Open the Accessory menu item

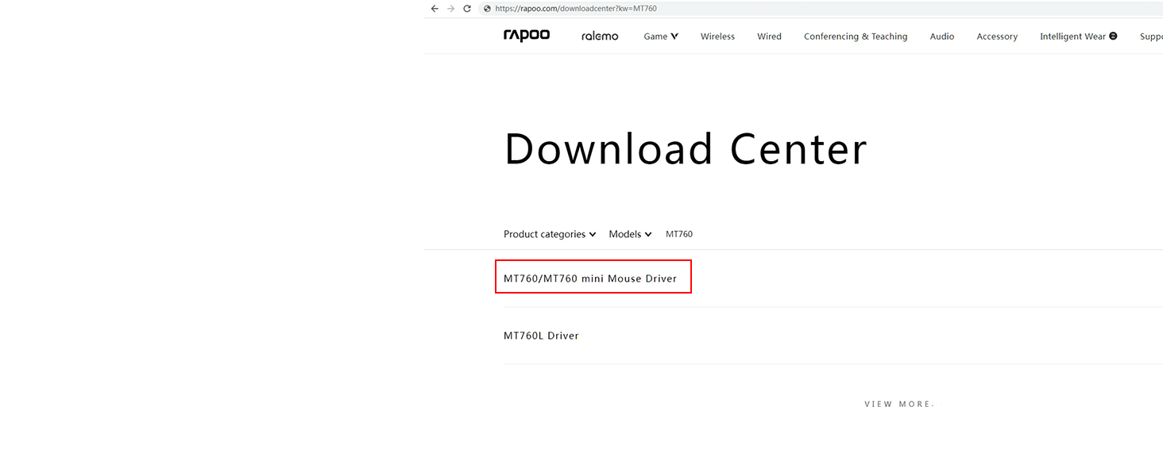(997, 36)
